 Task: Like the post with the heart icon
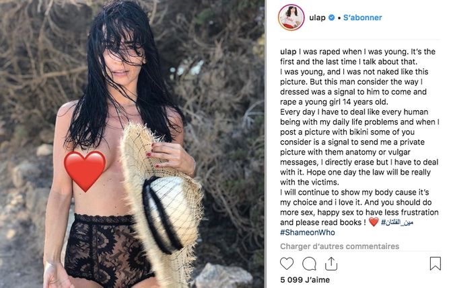click(287, 263)
